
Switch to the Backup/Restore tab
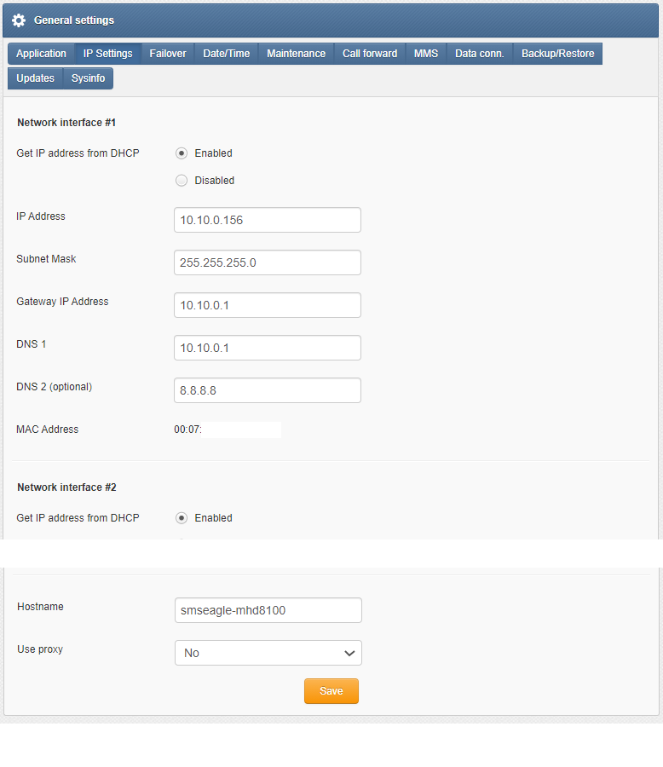pos(558,54)
